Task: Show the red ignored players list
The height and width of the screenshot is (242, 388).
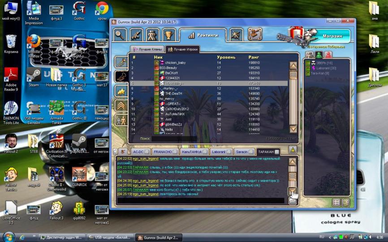Action: point(328,55)
